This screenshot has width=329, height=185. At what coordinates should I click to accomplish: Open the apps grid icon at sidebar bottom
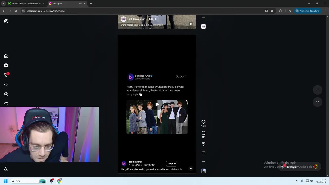pos(6,169)
